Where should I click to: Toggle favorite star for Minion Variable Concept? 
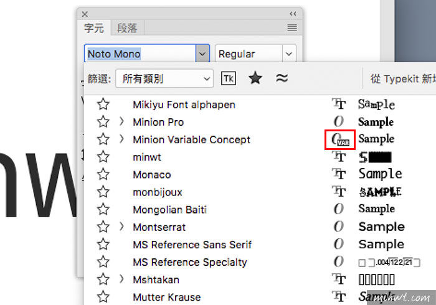point(103,139)
